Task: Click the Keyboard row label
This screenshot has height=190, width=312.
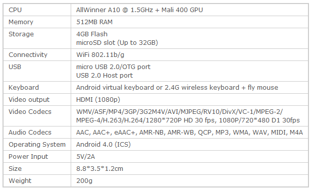Action: tap(24, 88)
